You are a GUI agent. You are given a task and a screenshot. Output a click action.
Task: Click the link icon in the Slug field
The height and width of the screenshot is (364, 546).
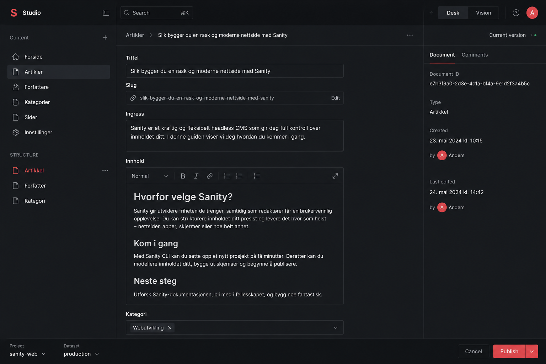click(x=133, y=98)
